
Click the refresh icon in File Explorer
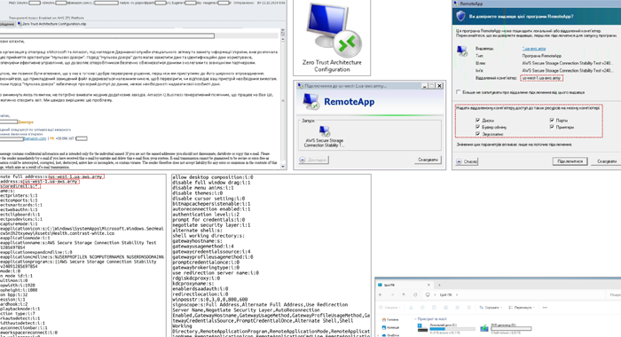415,294
